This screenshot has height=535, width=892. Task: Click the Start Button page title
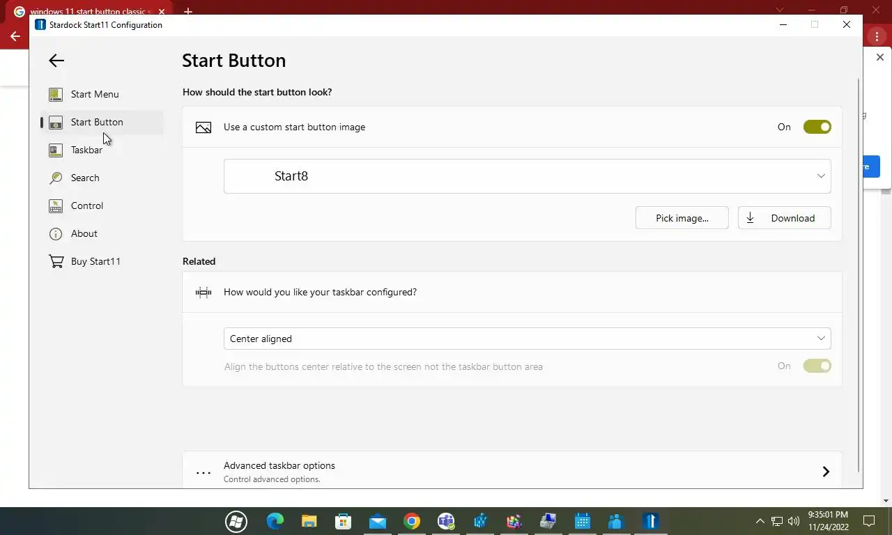pos(234,61)
